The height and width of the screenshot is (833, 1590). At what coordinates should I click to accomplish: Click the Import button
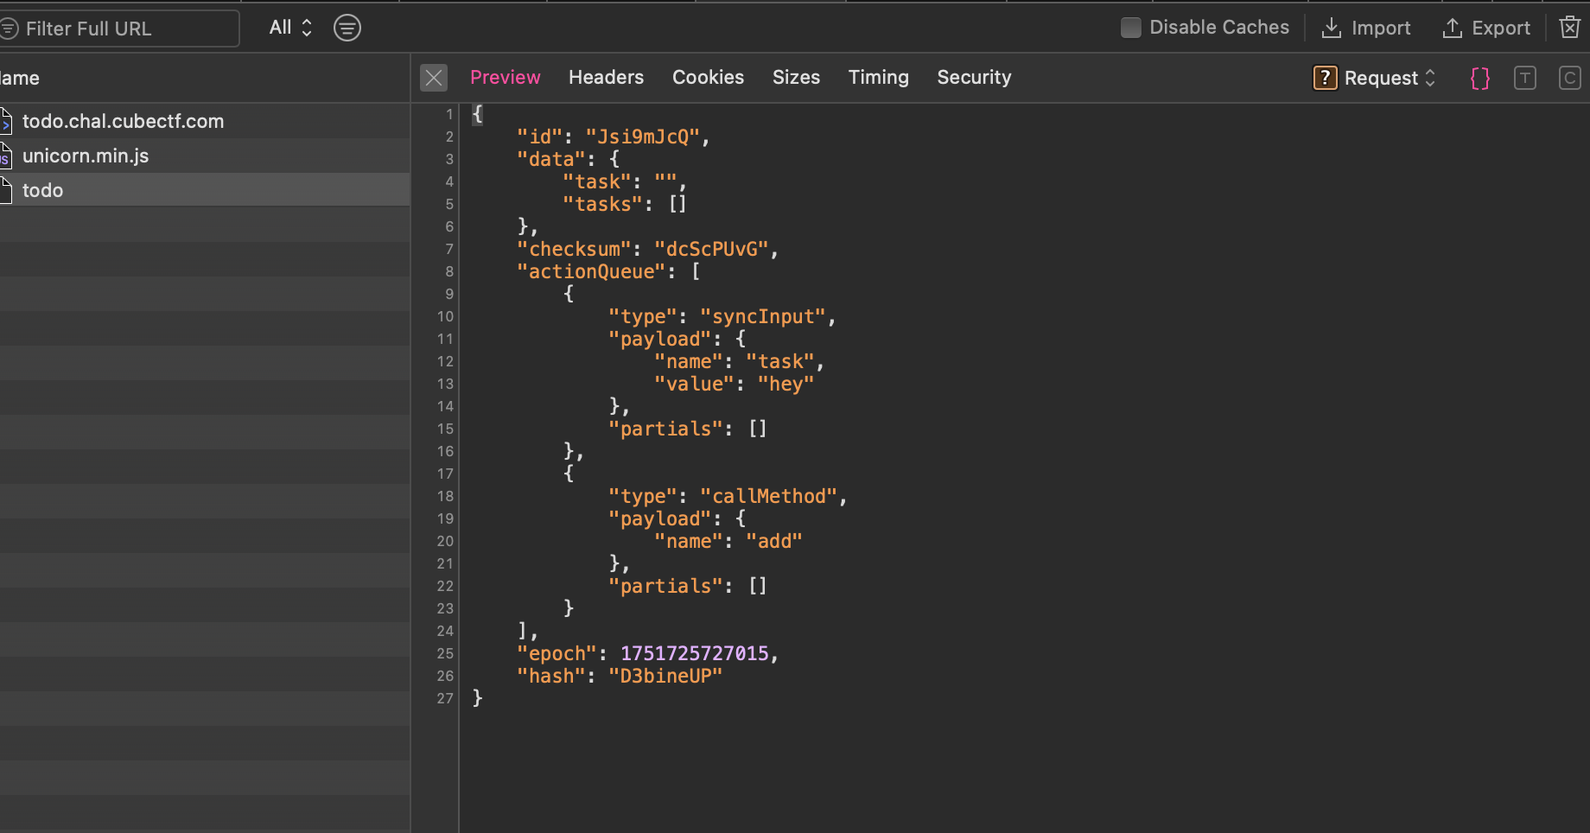(1366, 29)
